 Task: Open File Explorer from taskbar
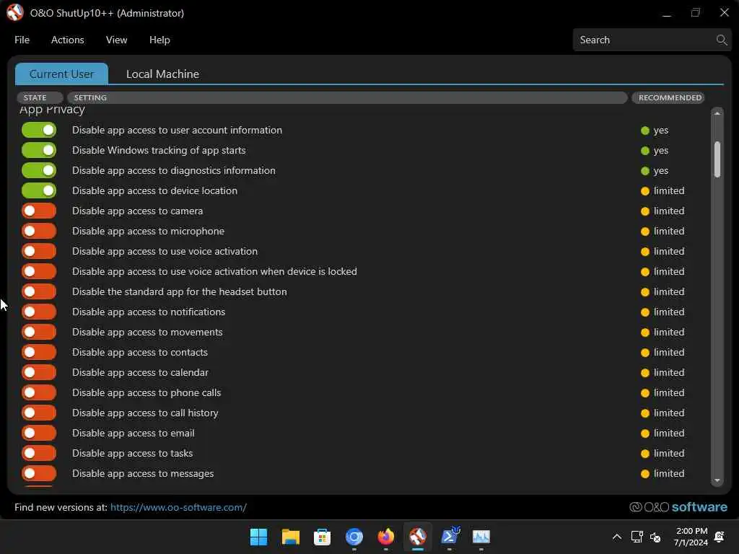tap(291, 537)
